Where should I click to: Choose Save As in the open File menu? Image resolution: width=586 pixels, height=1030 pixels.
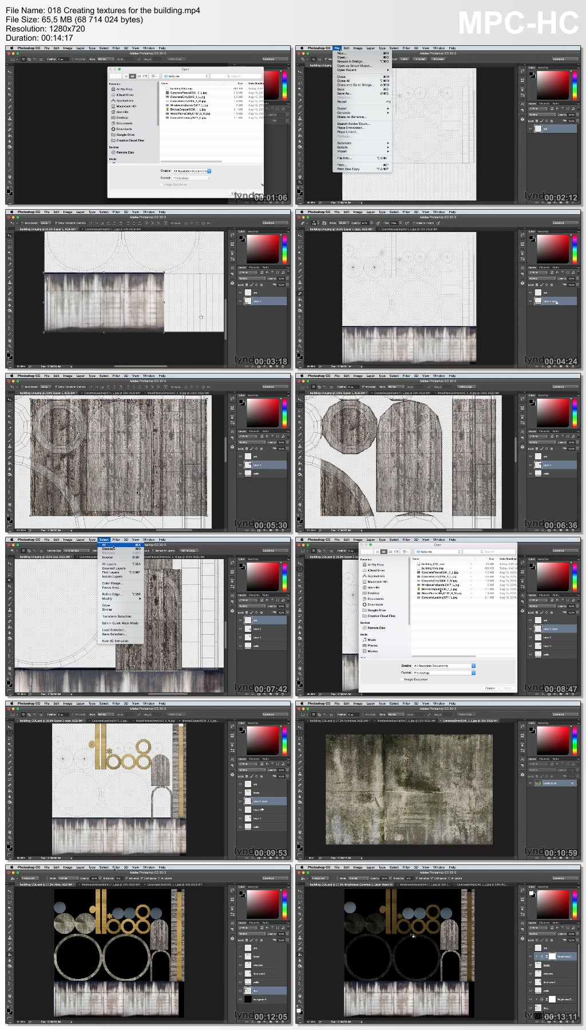coord(344,93)
